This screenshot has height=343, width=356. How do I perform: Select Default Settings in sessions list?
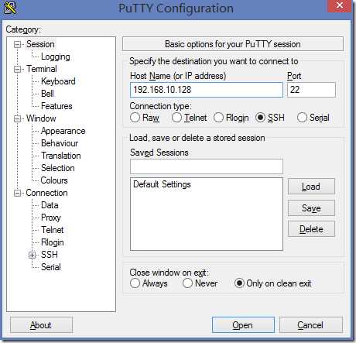click(x=162, y=184)
